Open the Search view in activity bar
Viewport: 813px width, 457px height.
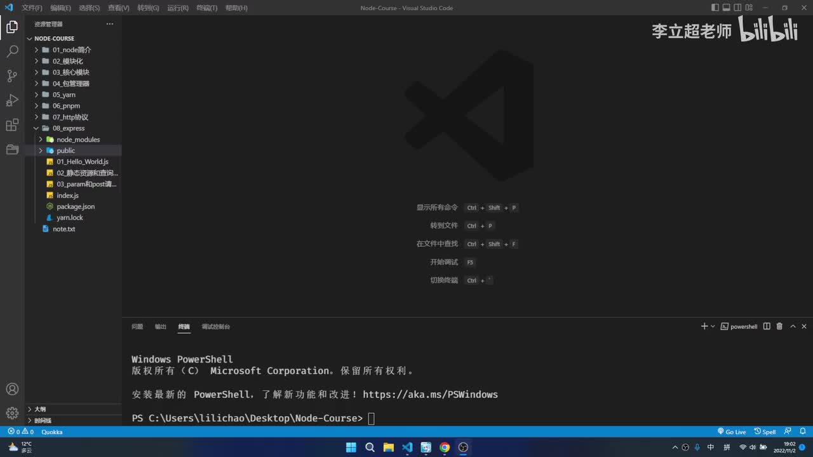12,51
